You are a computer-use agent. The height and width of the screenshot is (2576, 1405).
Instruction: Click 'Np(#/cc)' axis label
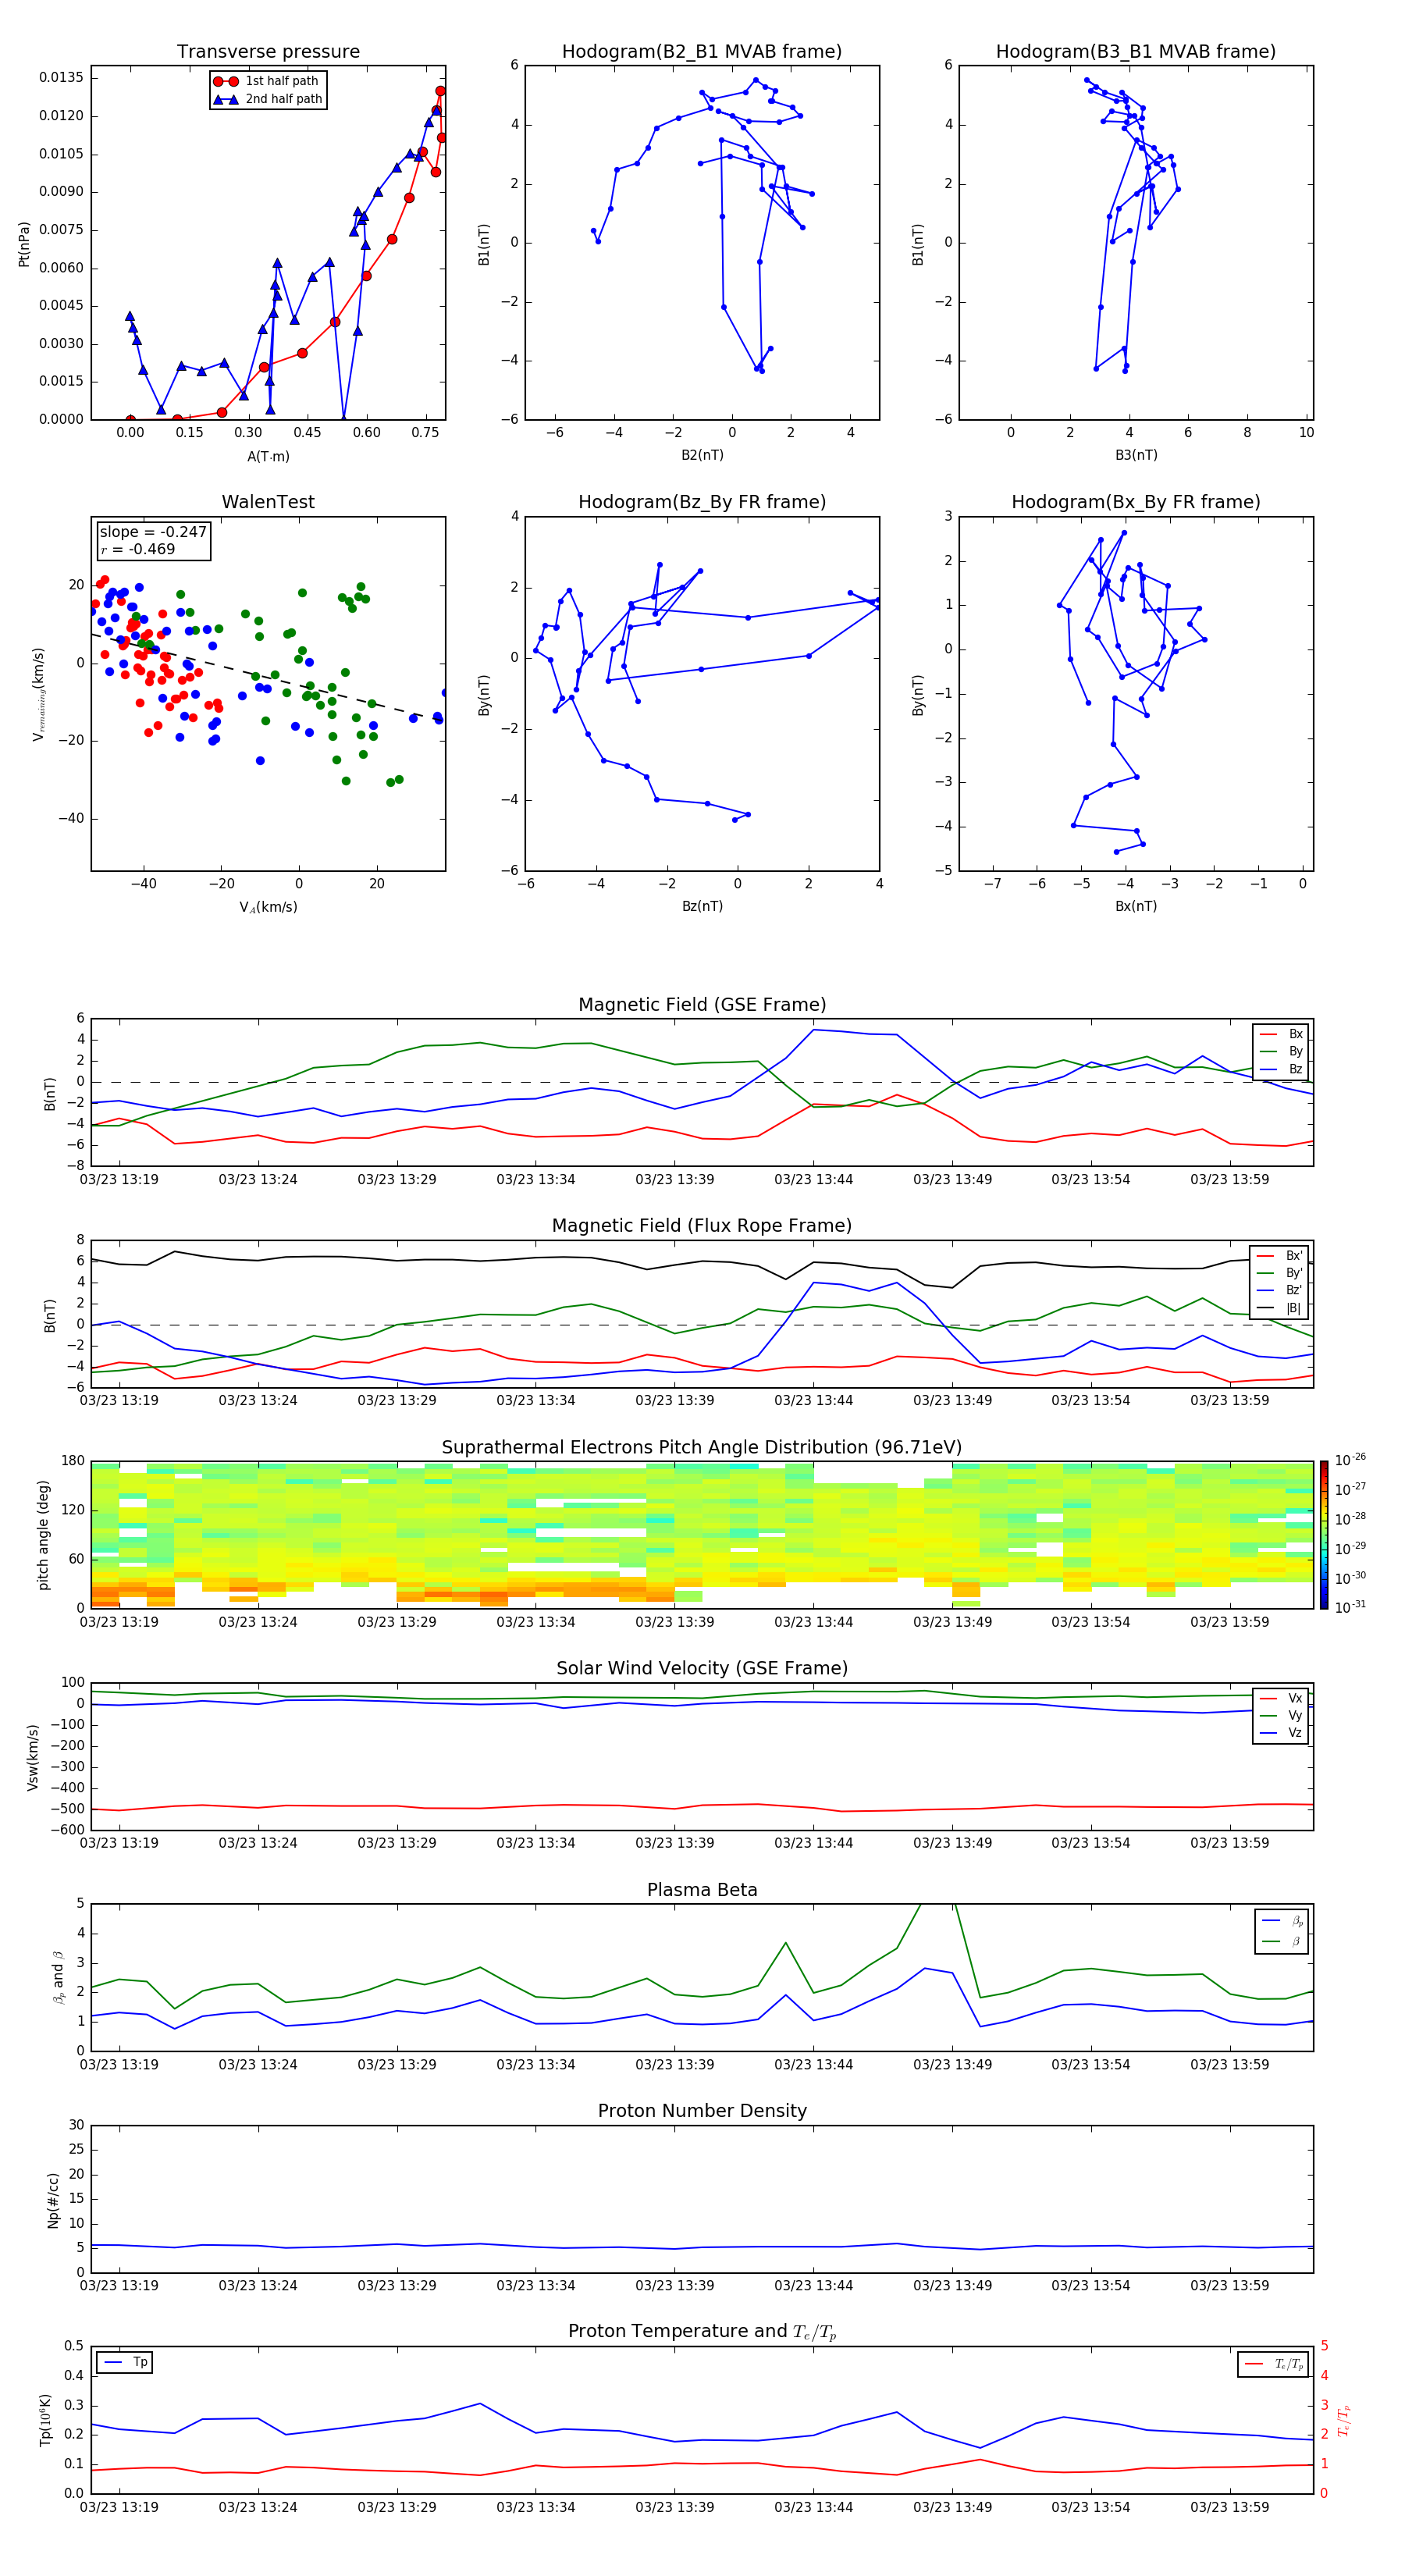pos(53,2199)
